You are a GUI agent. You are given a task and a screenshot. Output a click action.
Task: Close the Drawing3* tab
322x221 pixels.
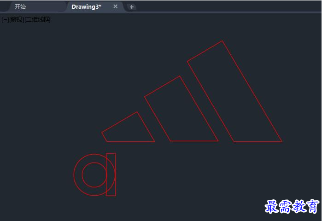point(116,6)
